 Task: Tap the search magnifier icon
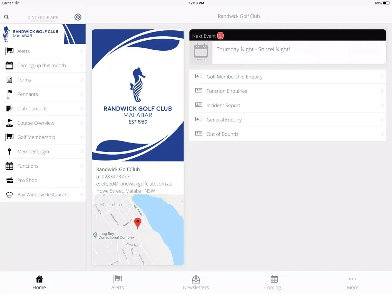(x=7, y=17)
